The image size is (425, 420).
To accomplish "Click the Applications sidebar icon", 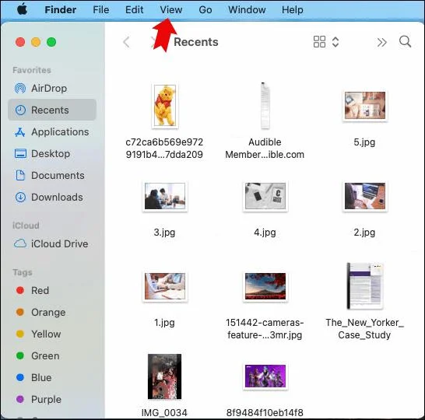I will click(20, 132).
